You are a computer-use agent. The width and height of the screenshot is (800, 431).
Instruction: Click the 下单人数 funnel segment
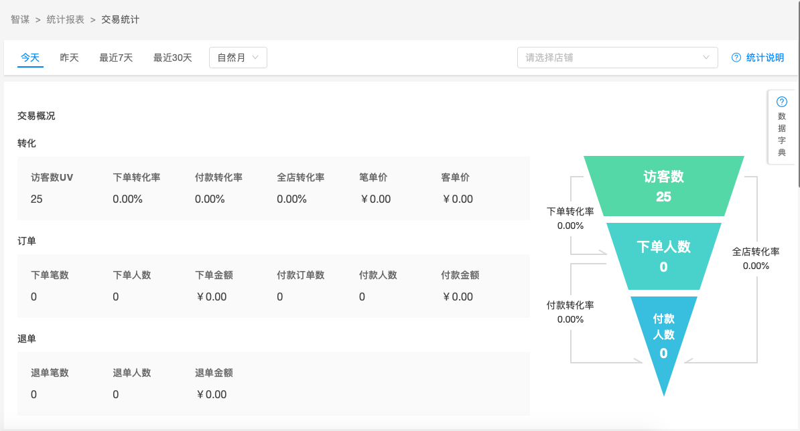663,256
